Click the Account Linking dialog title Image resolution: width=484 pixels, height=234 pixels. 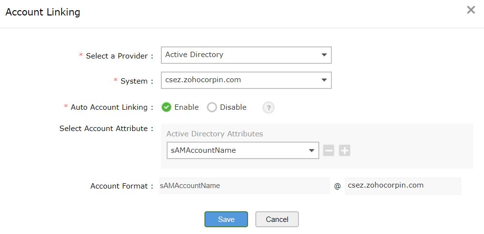tap(43, 12)
